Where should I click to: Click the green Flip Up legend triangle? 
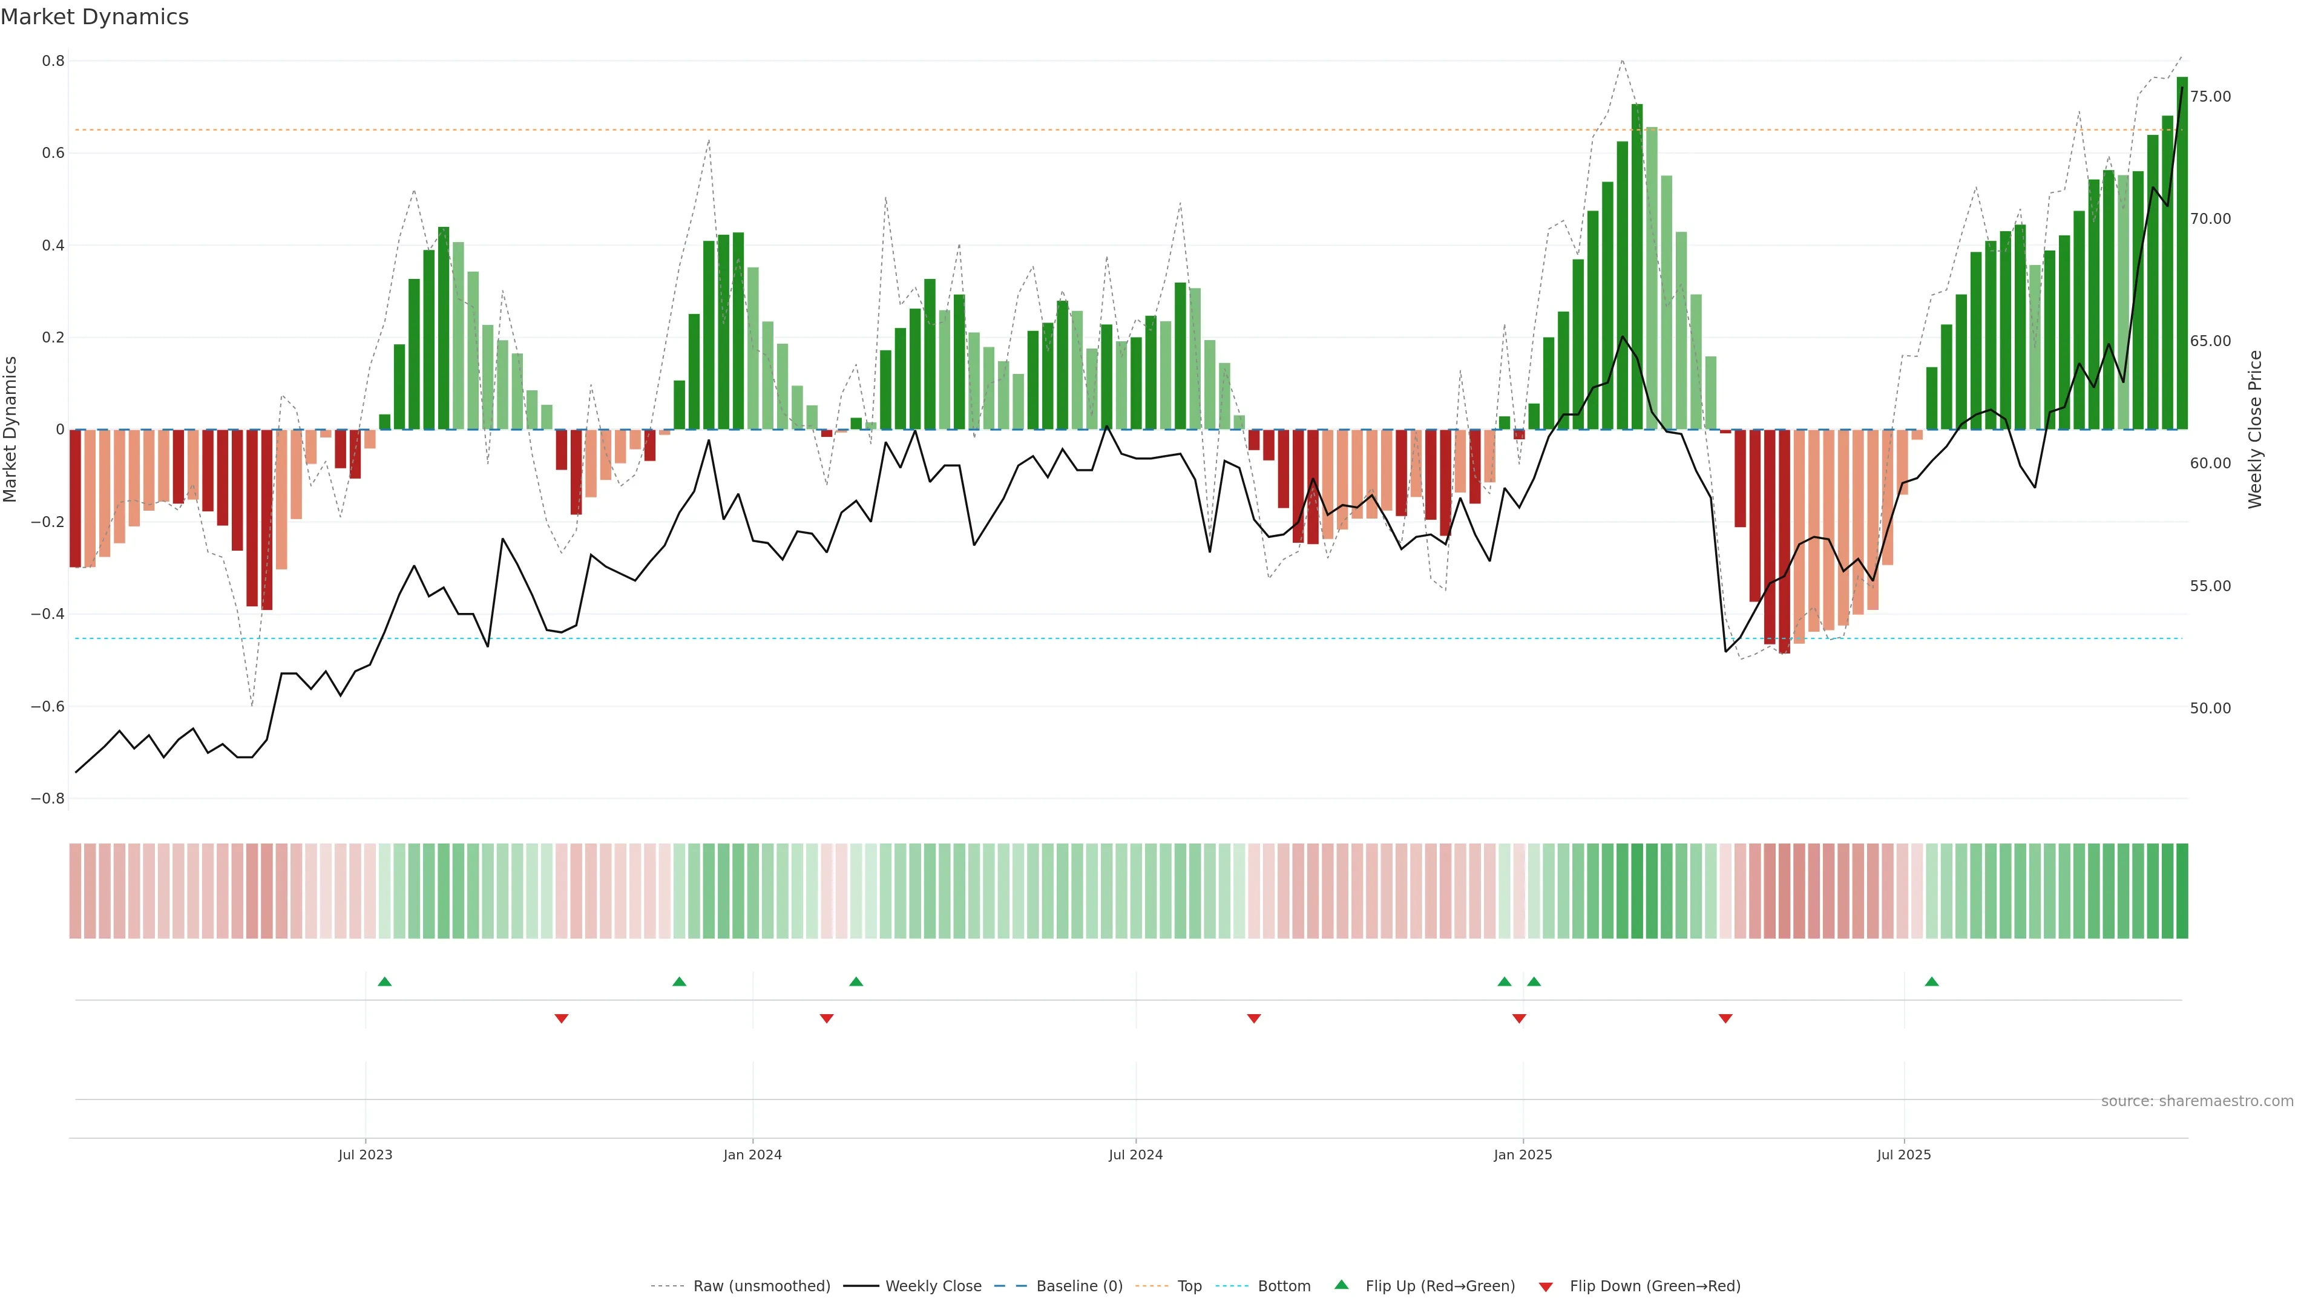click(1342, 1285)
